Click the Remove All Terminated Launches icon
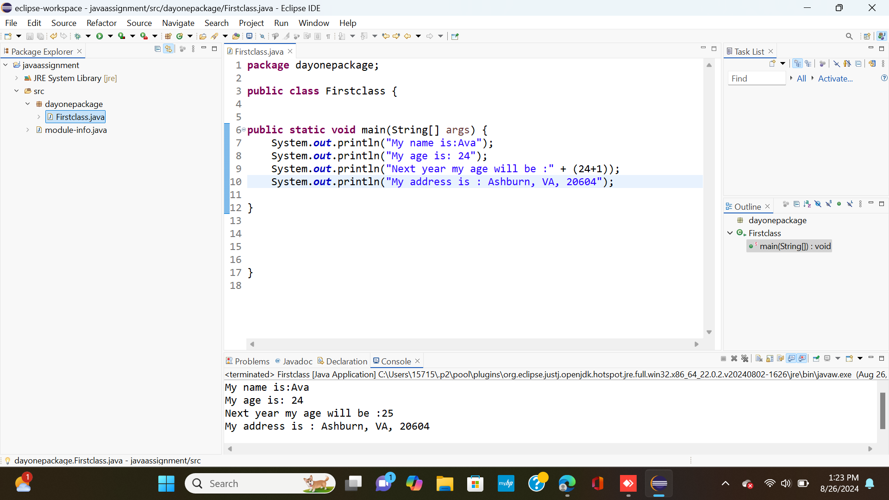Image resolution: width=889 pixels, height=500 pixels. (x=745, y=358)
